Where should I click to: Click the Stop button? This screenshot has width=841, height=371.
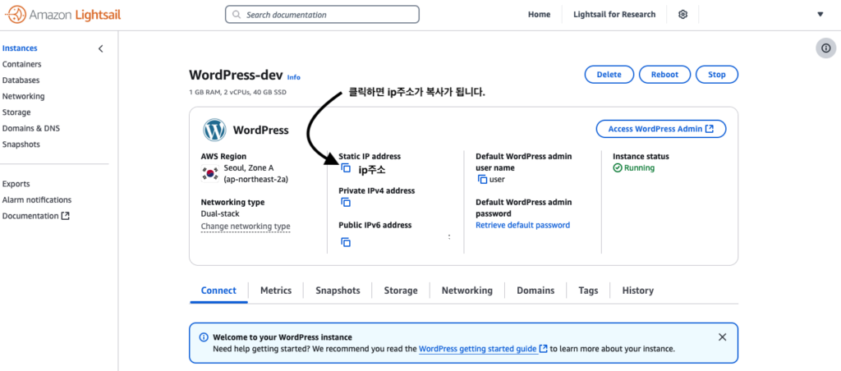click(716, 75)
